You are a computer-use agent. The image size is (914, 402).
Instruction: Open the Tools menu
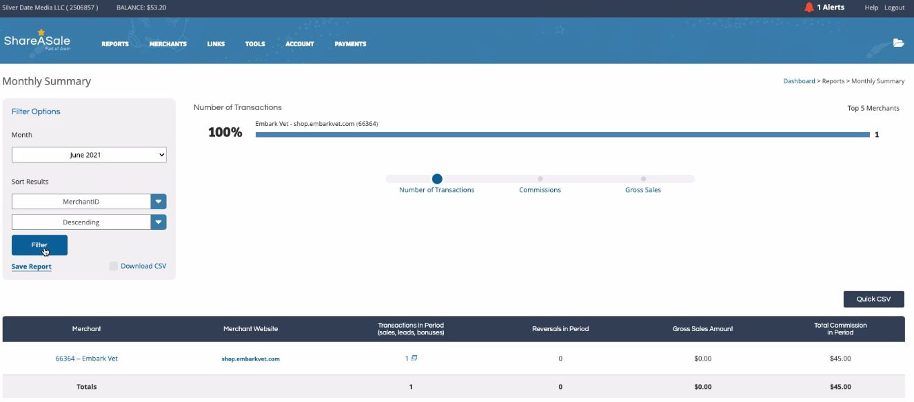[255, 44]
